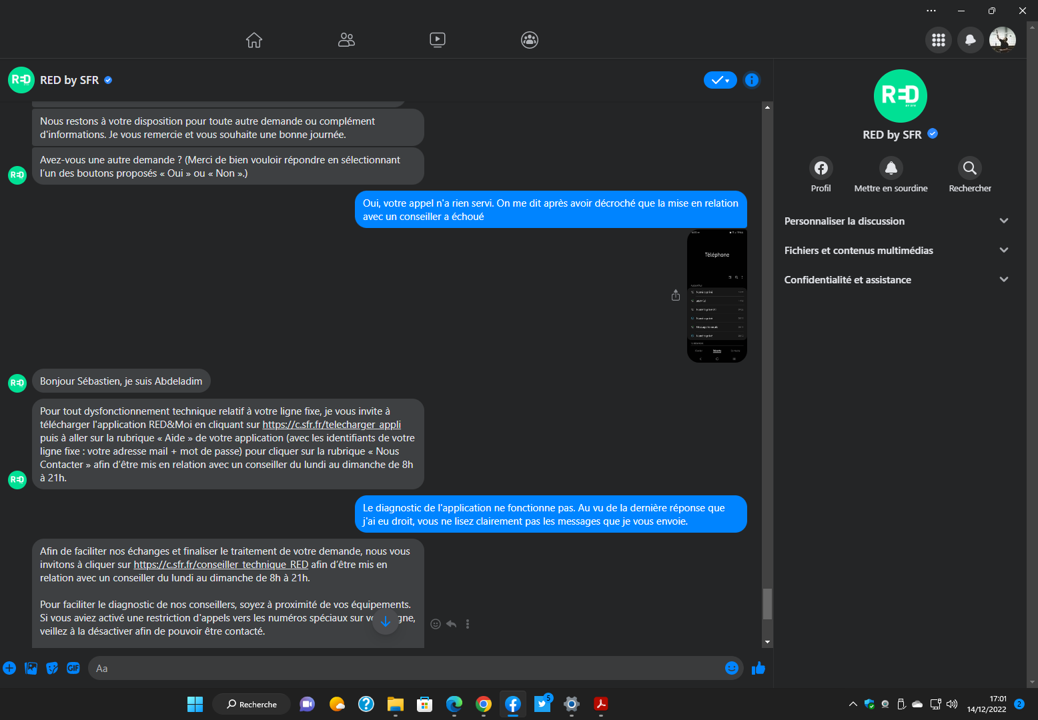Choose a GIF to send
Image resolution: width=1038 pixels, height=720 pixels.
click(73, 668)
